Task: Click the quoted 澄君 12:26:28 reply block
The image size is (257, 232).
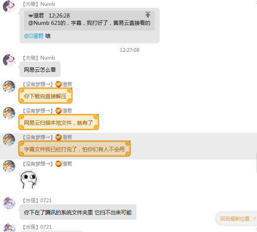Action: 89,20
